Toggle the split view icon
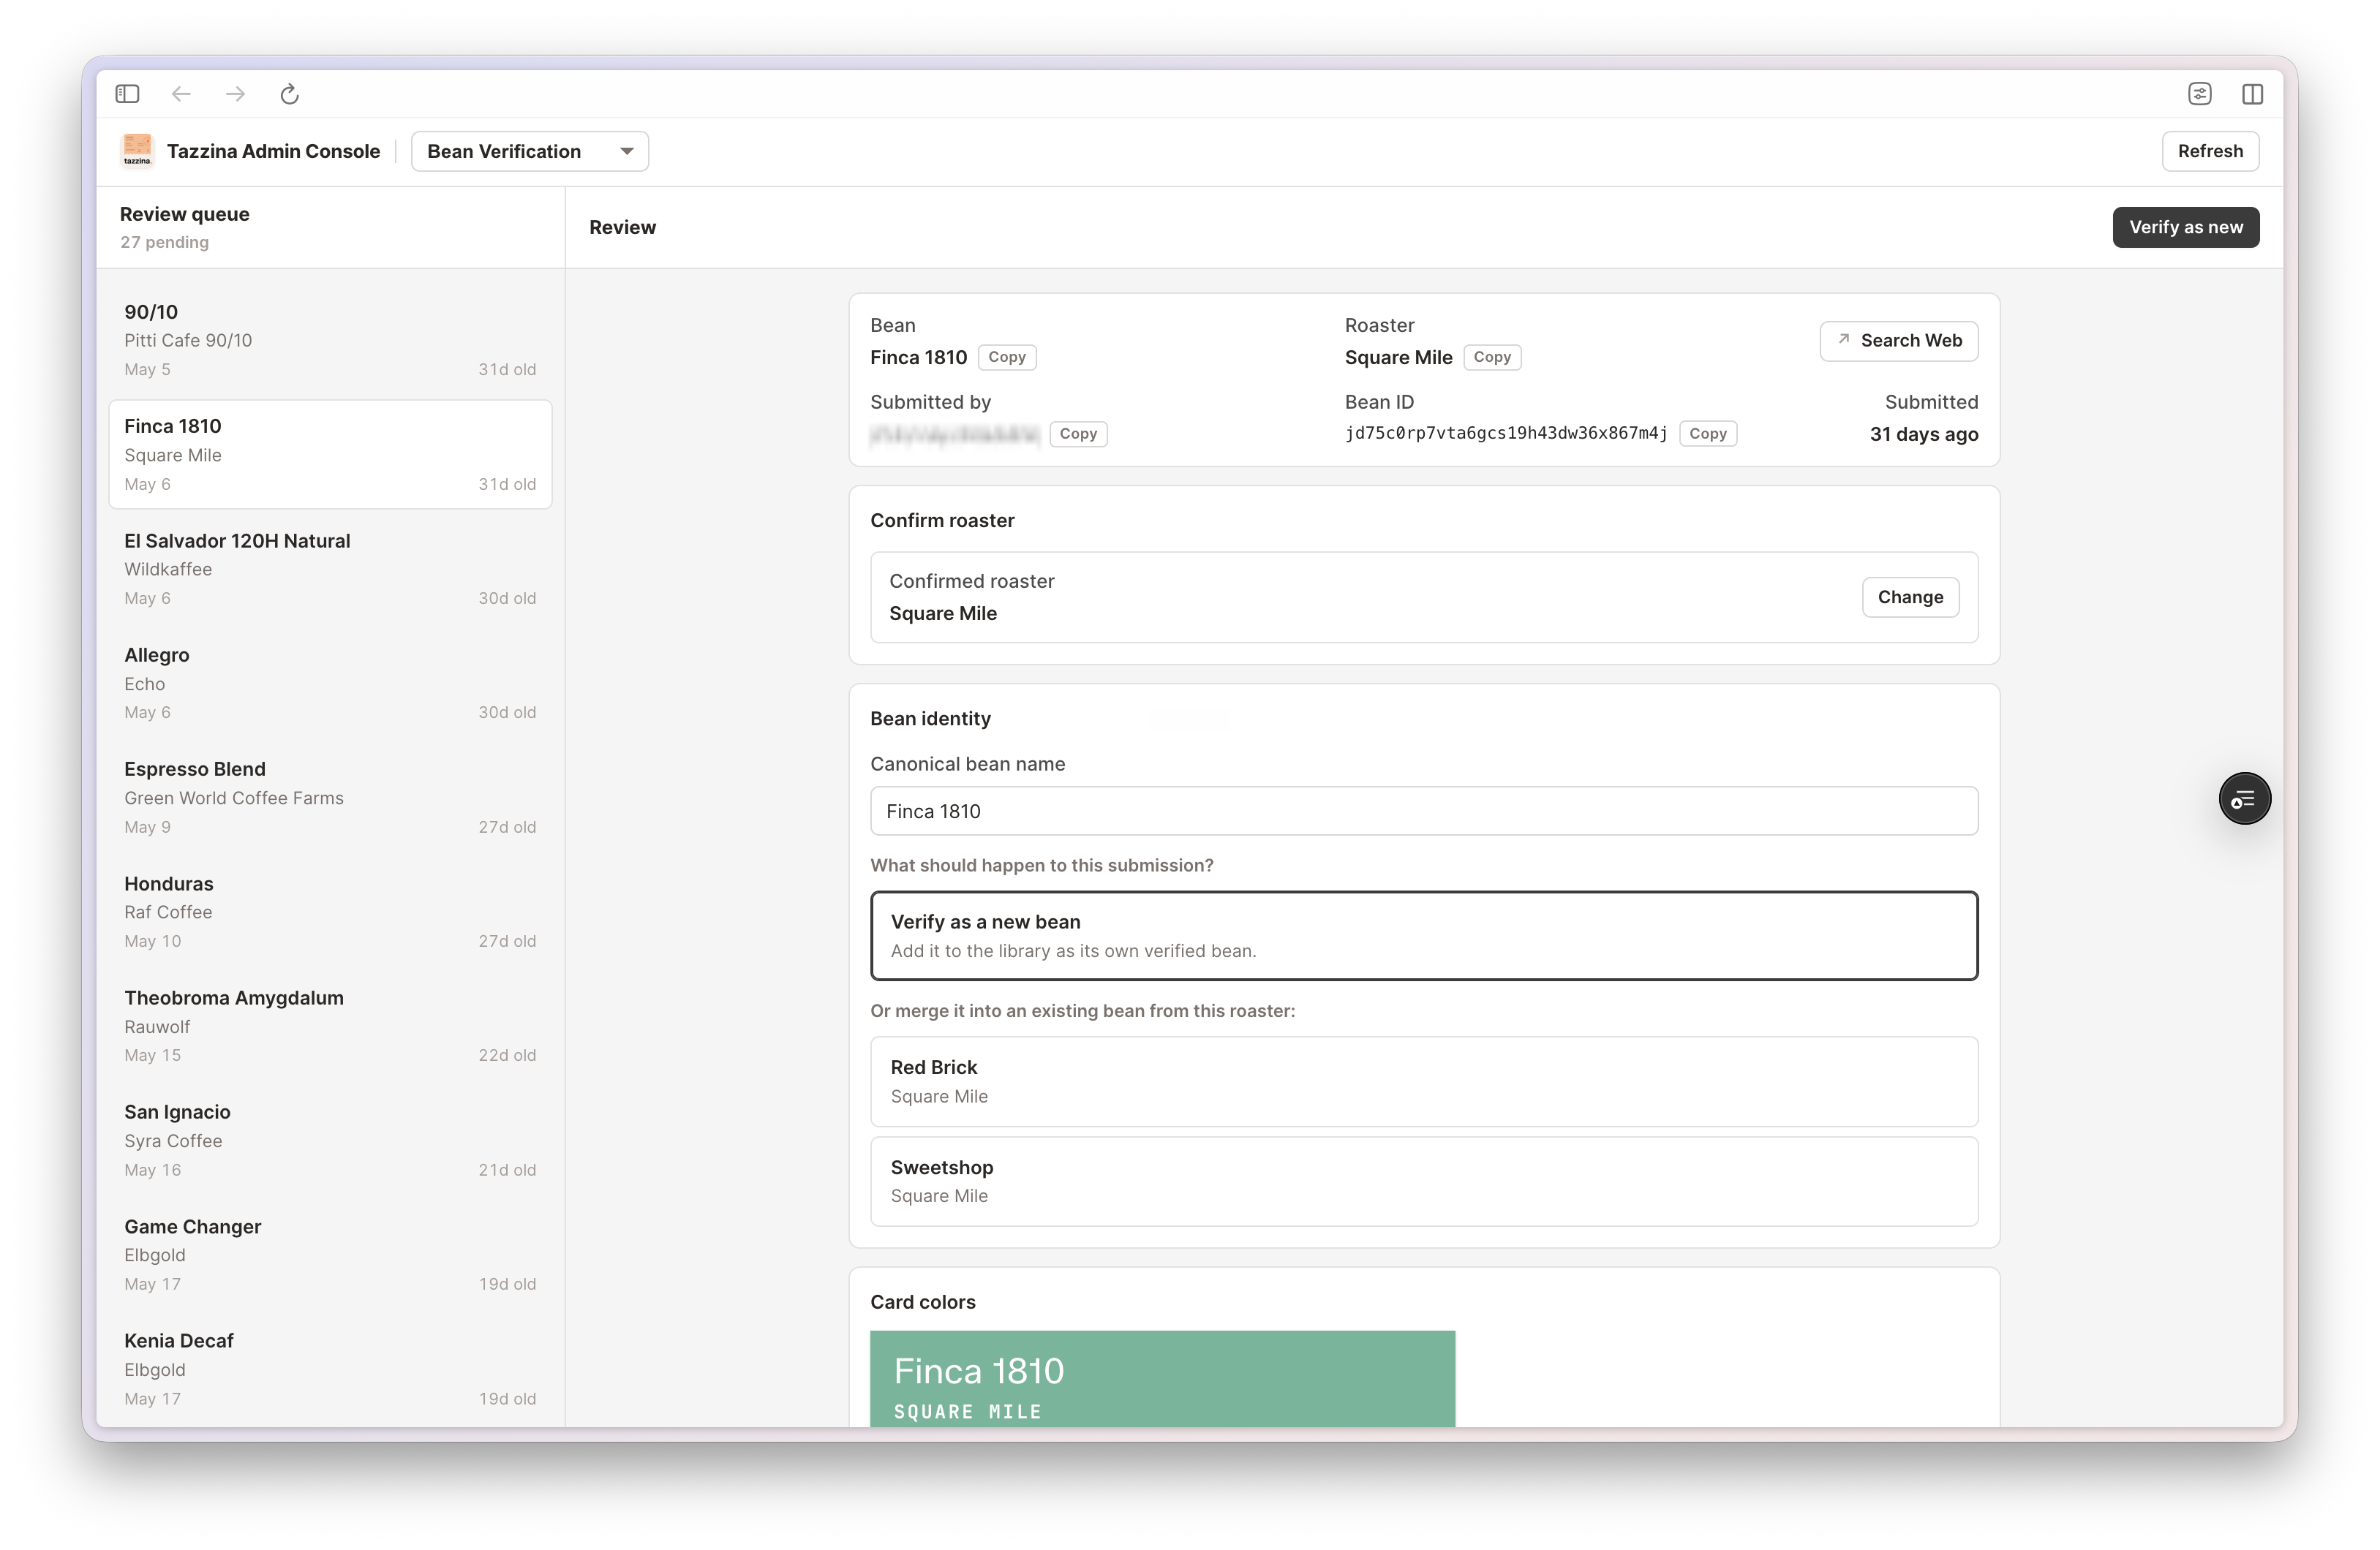Image resolution: width=2380 pixels, height=1550 pixels. pos(2252,94)
